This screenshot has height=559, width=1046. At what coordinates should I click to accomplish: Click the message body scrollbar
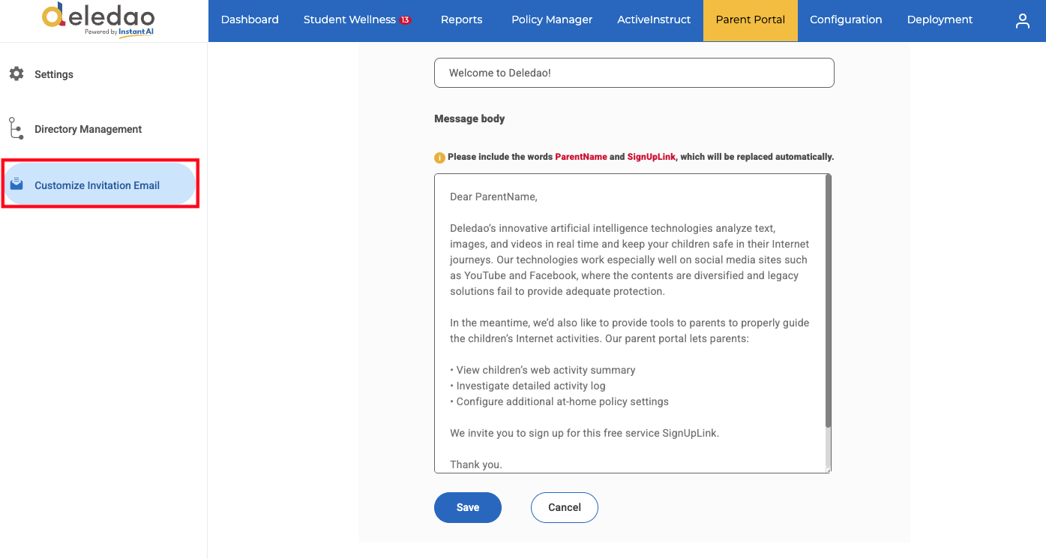tap(828, 300)
